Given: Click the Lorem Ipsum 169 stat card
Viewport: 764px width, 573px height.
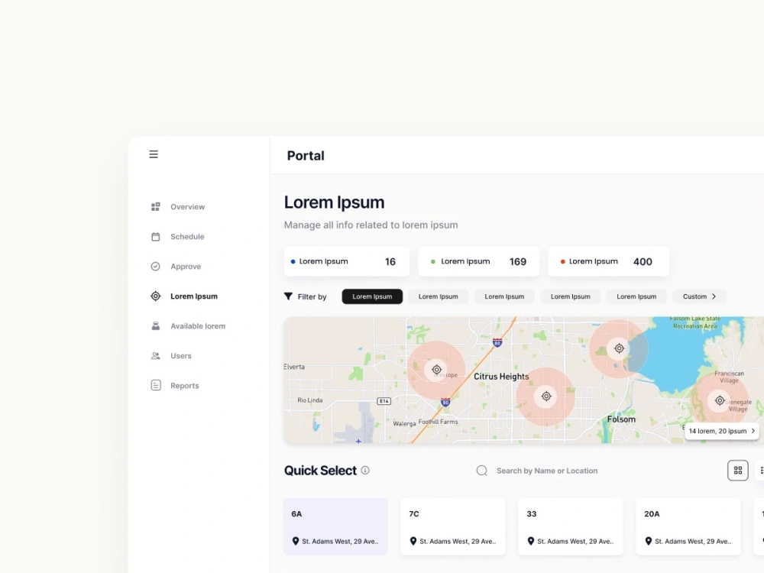Looking at the screenshot, I should tap(478, 261).
